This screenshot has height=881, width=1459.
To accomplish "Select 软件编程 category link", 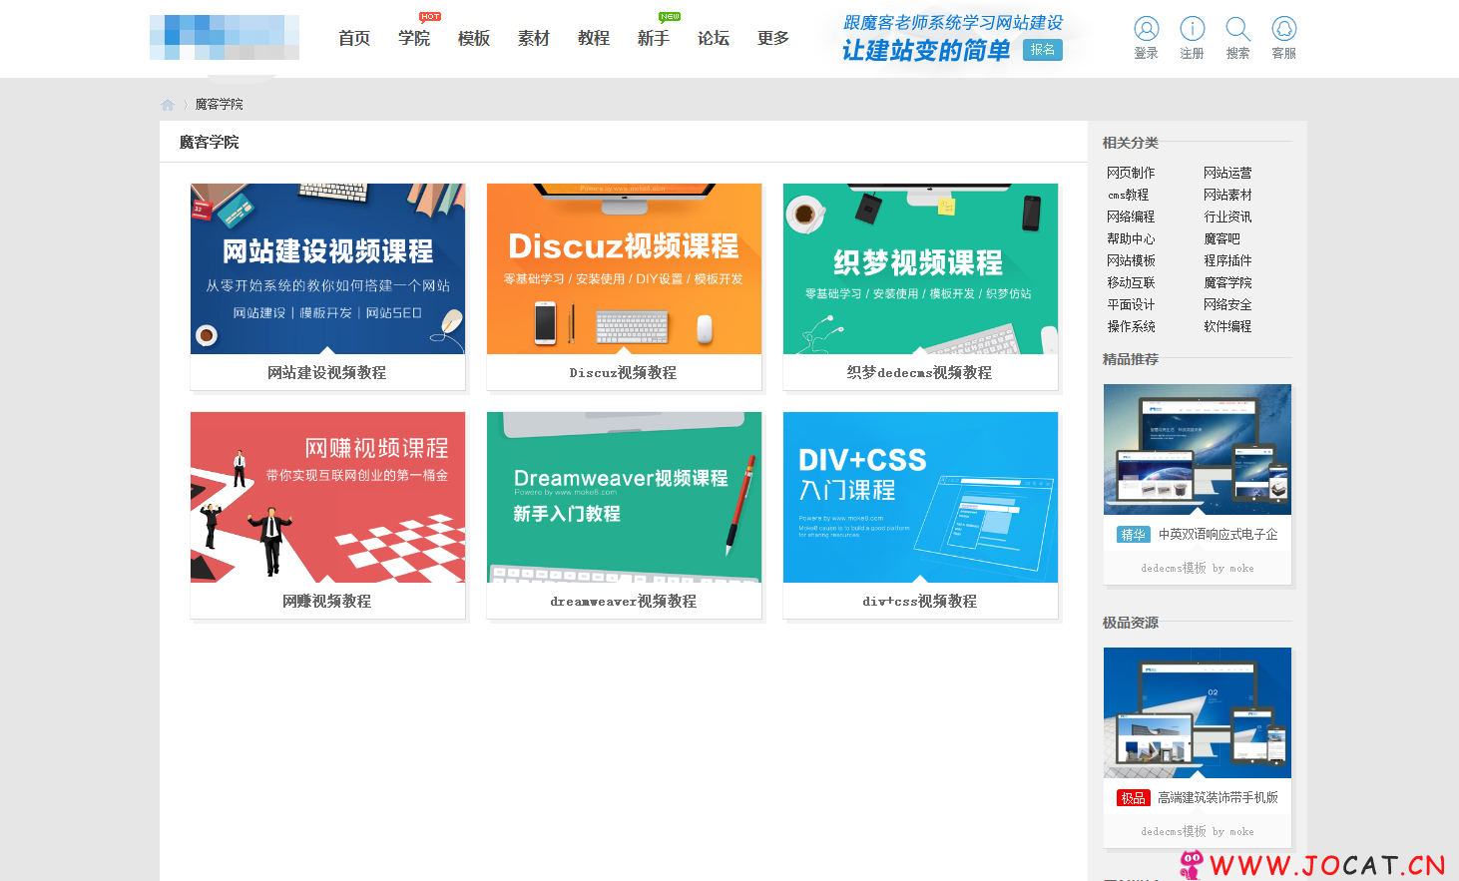I will 1227,326.
